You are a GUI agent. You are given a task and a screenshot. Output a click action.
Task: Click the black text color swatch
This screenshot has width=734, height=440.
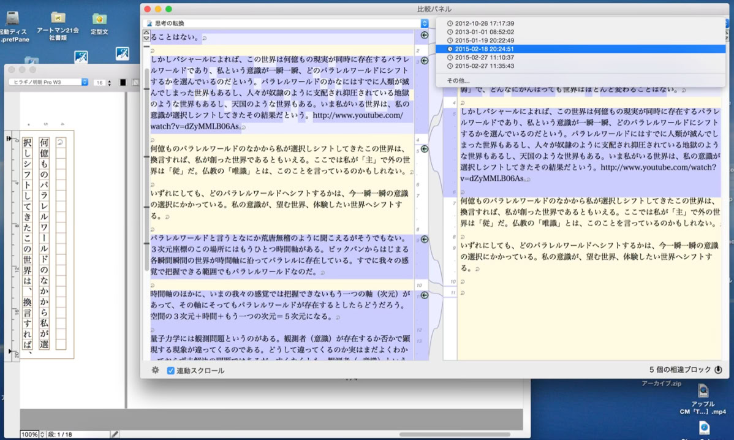tap(123, 82)
